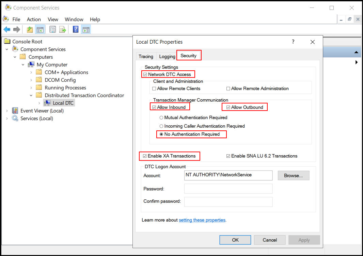The height and width of the screenshot is (256, 363).
Task: Open Properties from the toolbar icon
Action: click(x=52, y=30)
